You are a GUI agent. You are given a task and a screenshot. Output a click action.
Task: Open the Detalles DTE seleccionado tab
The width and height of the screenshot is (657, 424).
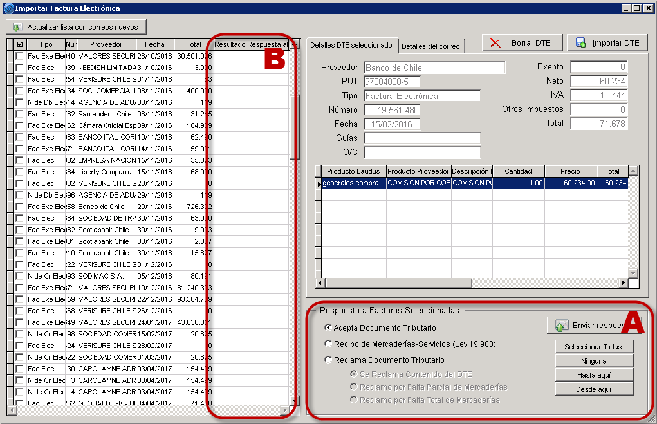click(x=351, y=45)
